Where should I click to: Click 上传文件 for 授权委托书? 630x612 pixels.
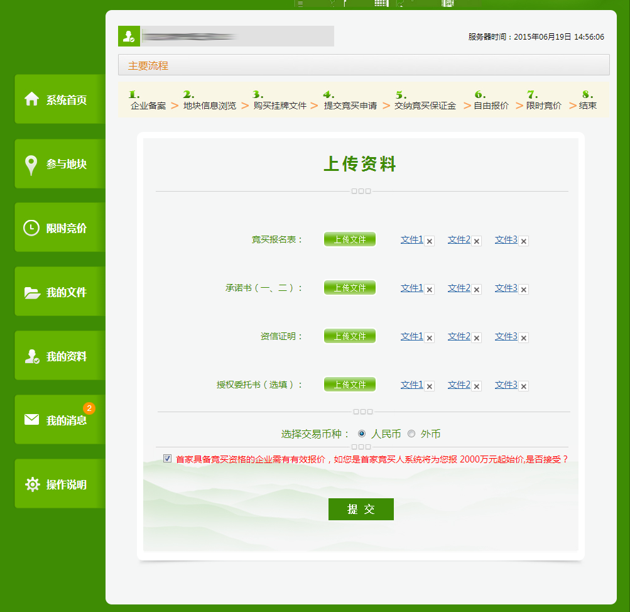click(x=350, y=385)
